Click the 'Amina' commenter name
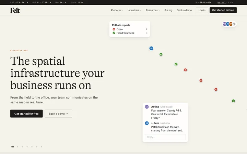Image resolution: width=247 pixels, height=154 pixels. pos(155,107)
